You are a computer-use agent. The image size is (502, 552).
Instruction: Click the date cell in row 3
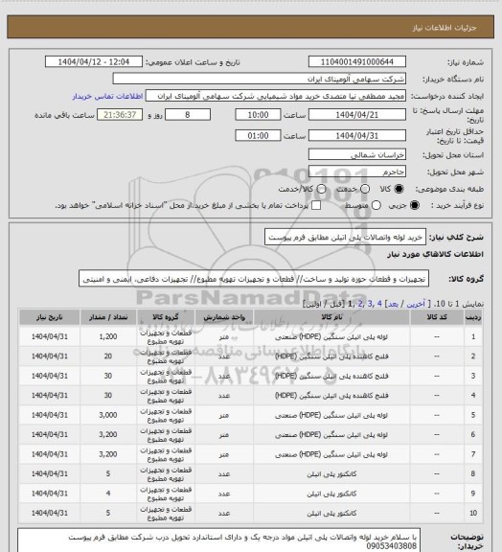pyautogui.click(x=49, y=376)
